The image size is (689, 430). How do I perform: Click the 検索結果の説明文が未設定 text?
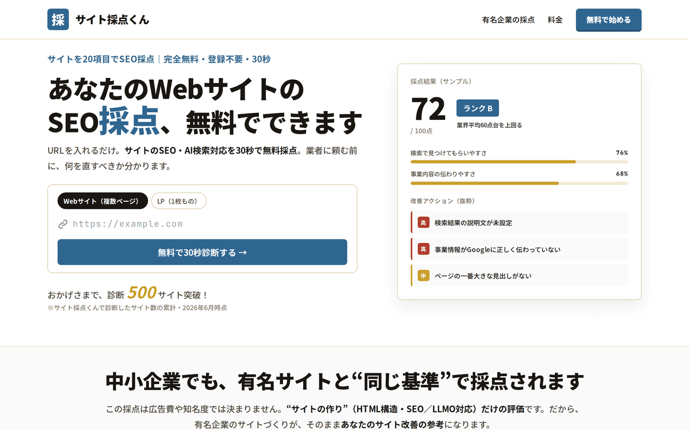pos(473,222)
